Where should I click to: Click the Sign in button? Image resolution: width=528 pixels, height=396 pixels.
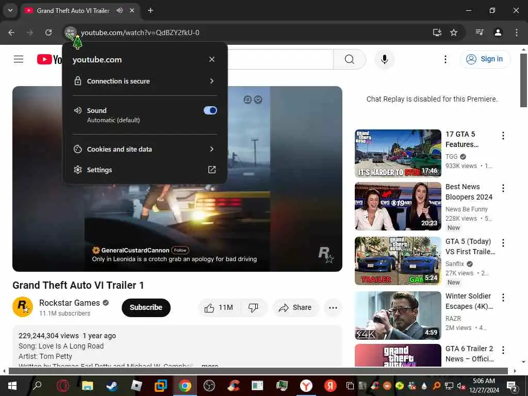pyautogui.click(x=485, y=59)
